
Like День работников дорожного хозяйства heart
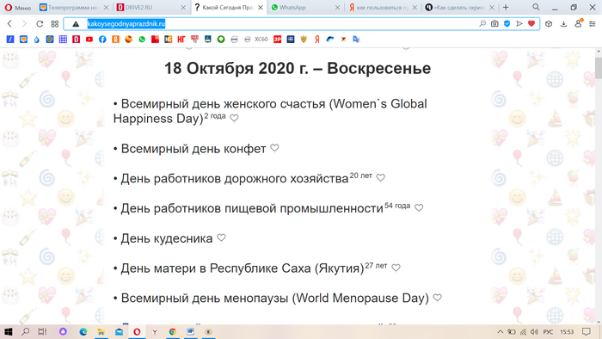pyautogui.click(x=380, y=178)
